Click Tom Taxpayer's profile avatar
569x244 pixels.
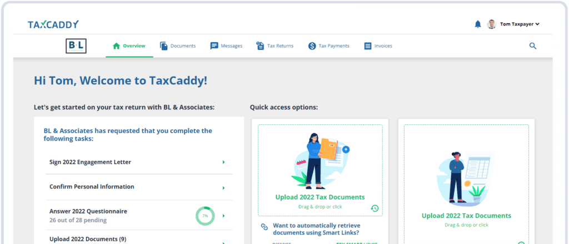click(492, 24)
